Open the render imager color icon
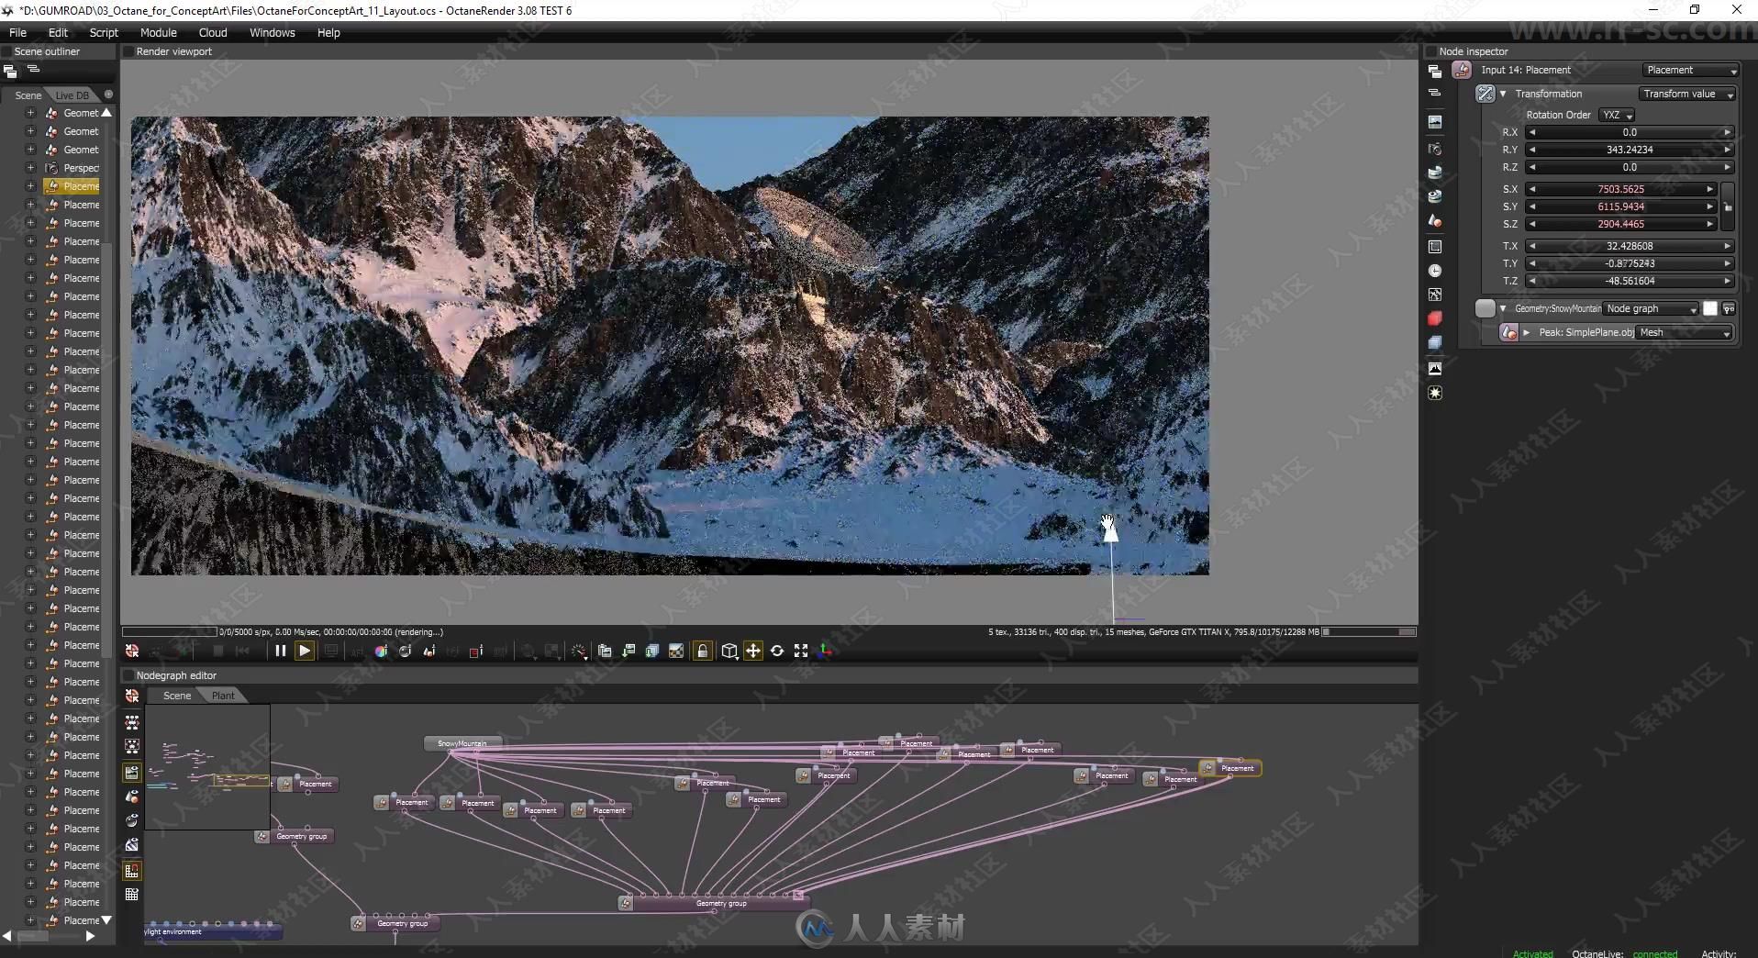Viewport: 1758px width, 958px height. coord(381,651)
